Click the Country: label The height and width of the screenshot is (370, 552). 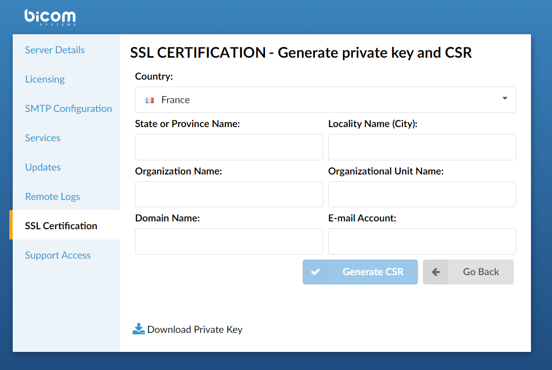coord(154,76)
